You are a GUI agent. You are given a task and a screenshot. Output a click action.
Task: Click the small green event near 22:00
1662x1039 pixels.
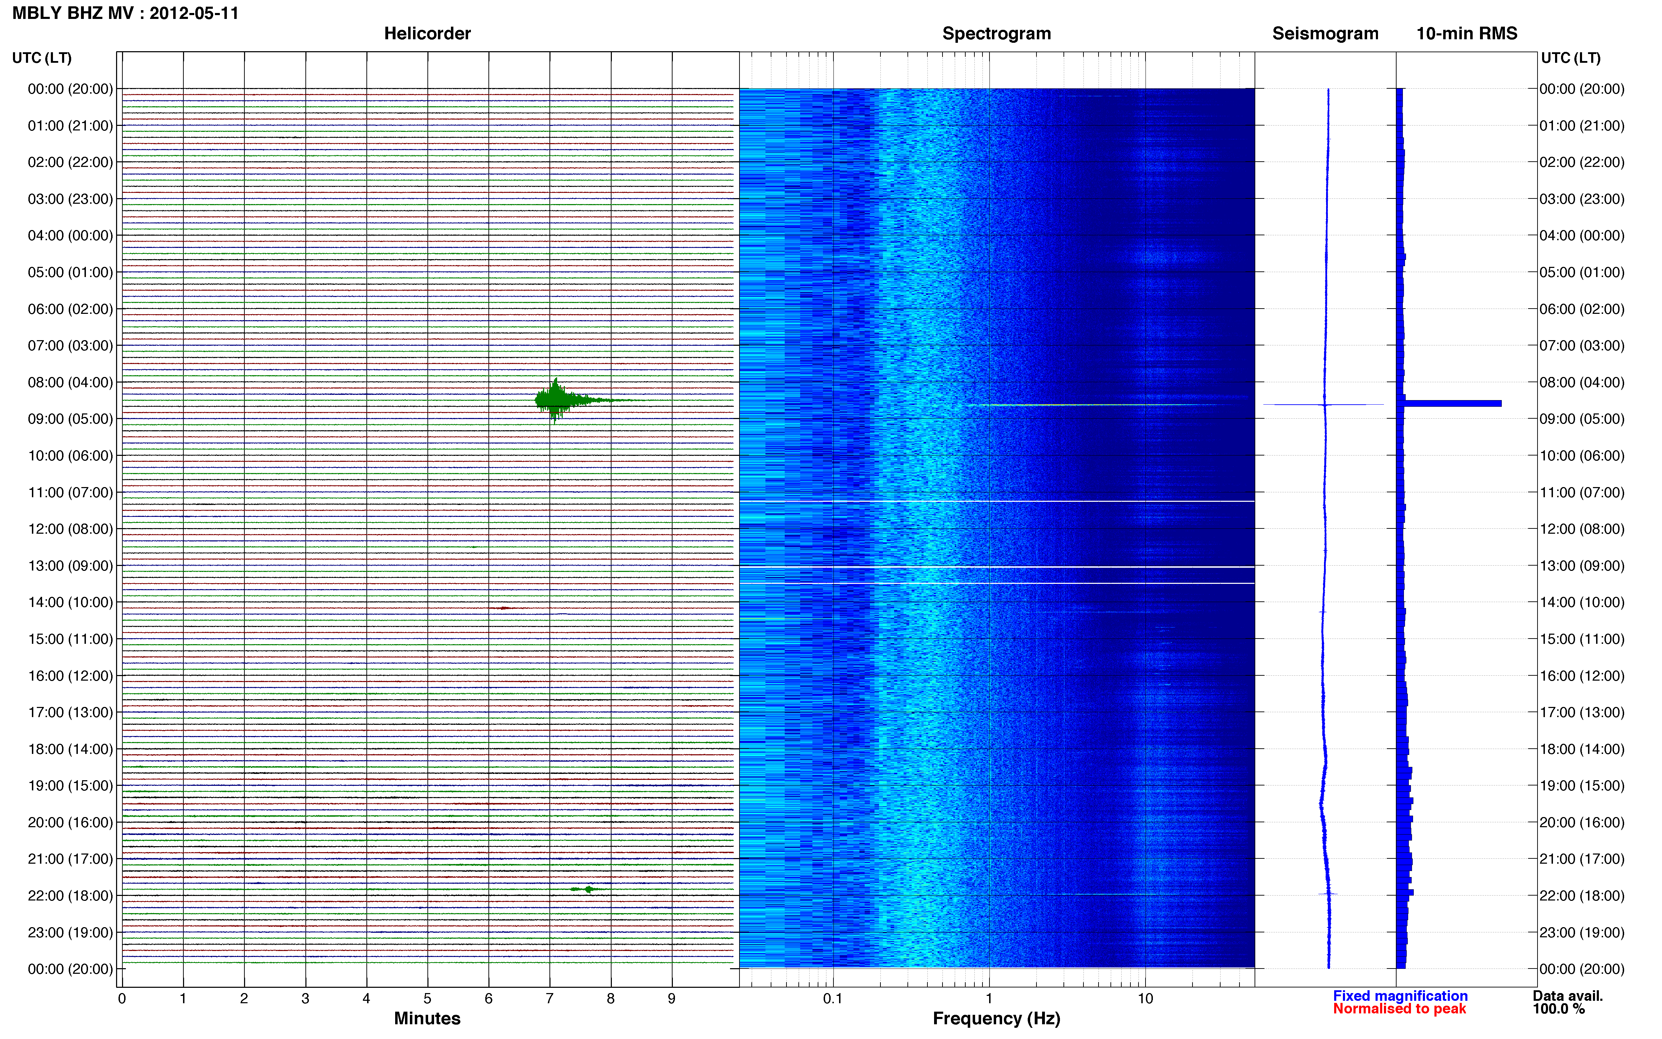(x=588, y=889)
